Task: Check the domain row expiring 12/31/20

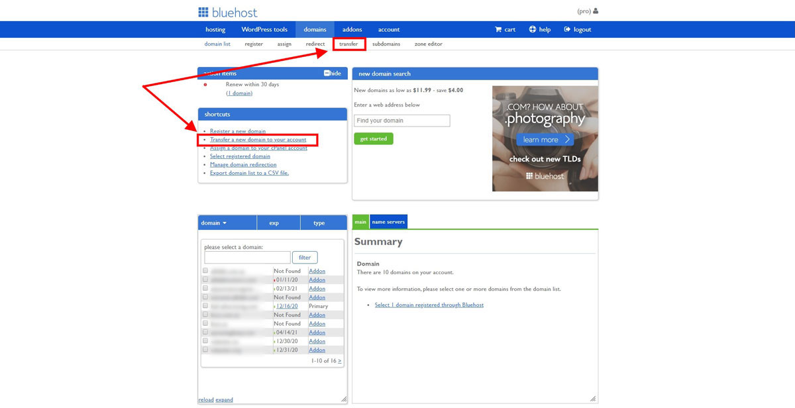Action: [x=205, y=350]
